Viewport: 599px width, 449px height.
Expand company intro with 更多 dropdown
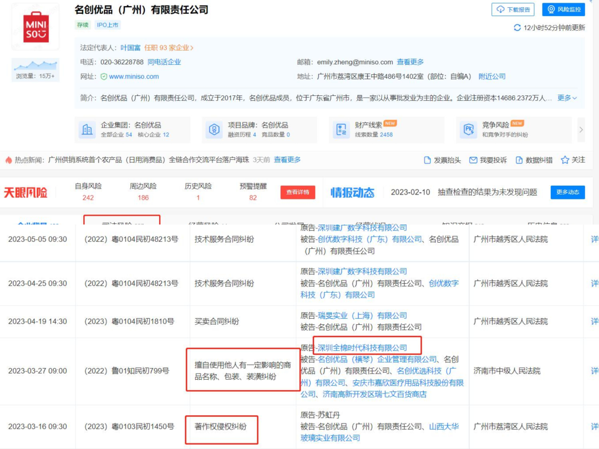click(567, 98)
